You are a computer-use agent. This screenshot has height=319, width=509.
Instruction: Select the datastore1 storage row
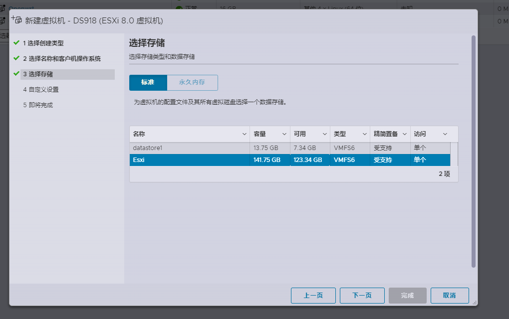point(190,148)
